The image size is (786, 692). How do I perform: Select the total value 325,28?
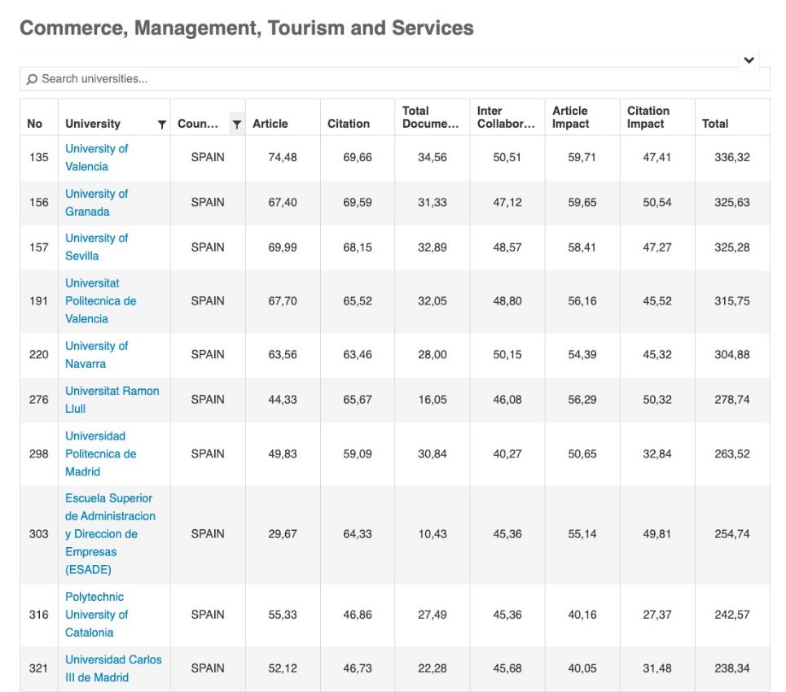point(732,247)
